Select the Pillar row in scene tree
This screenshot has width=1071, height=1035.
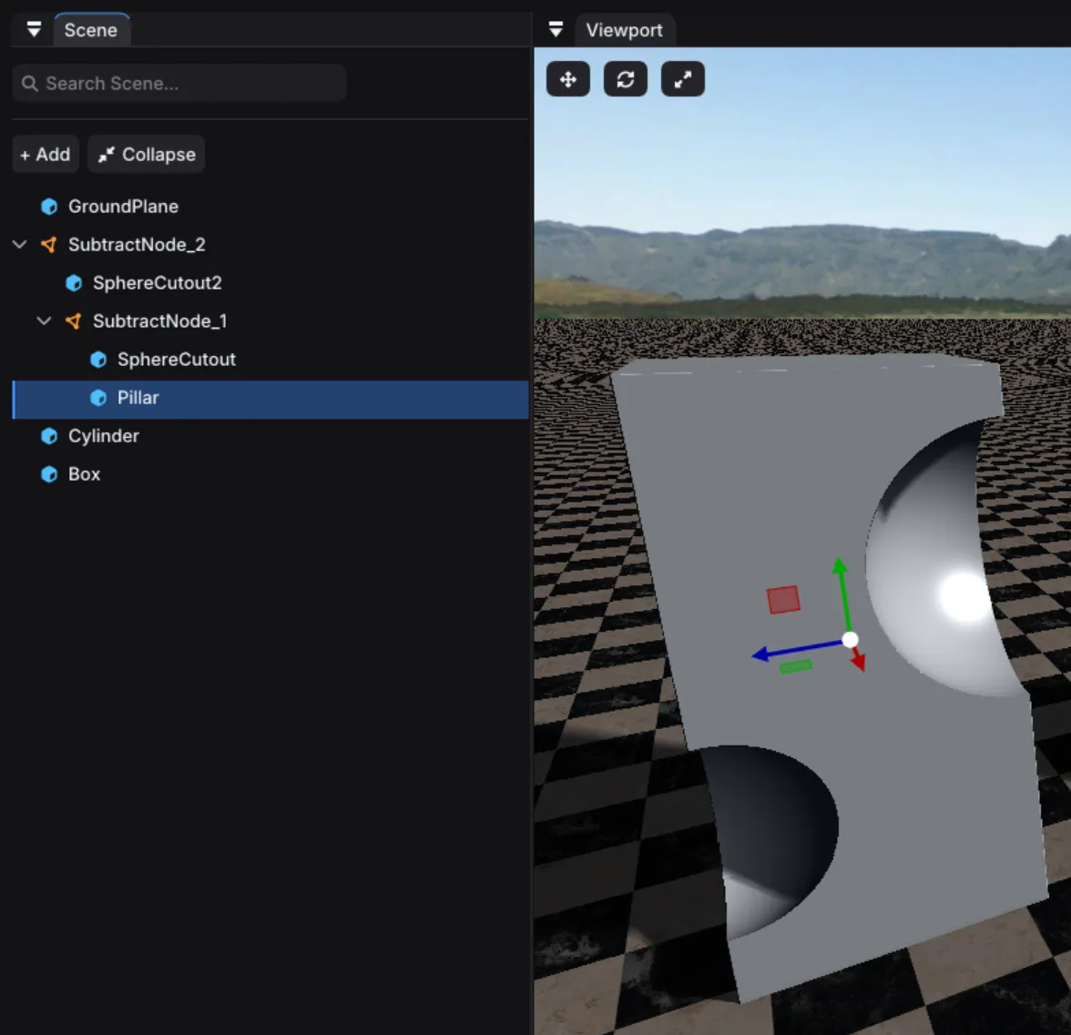click(x=270, y=401)
